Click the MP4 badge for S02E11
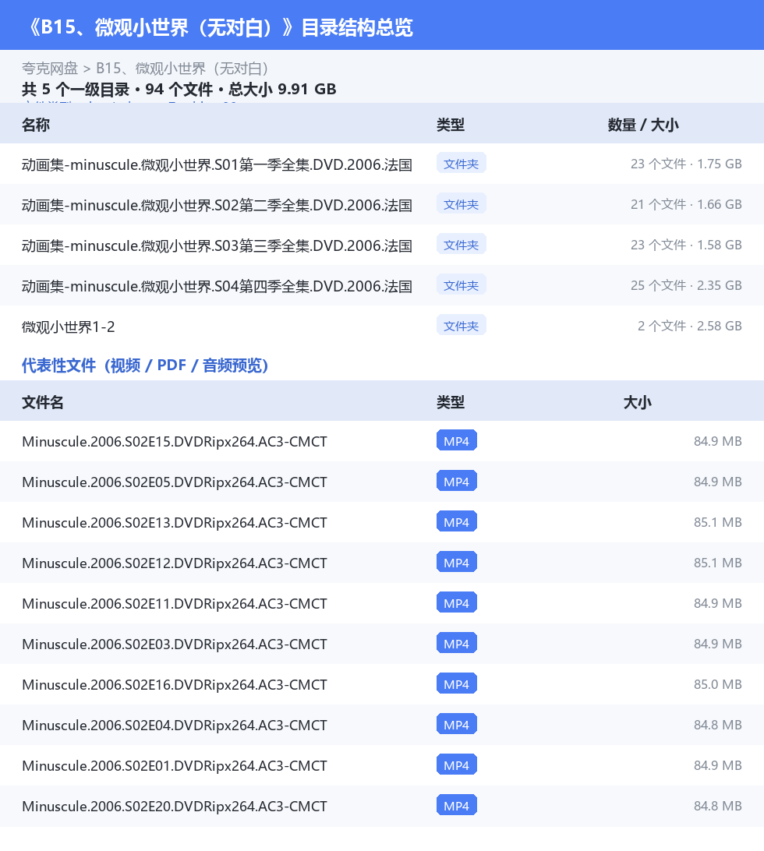764x851 pixels. [457, 602]
